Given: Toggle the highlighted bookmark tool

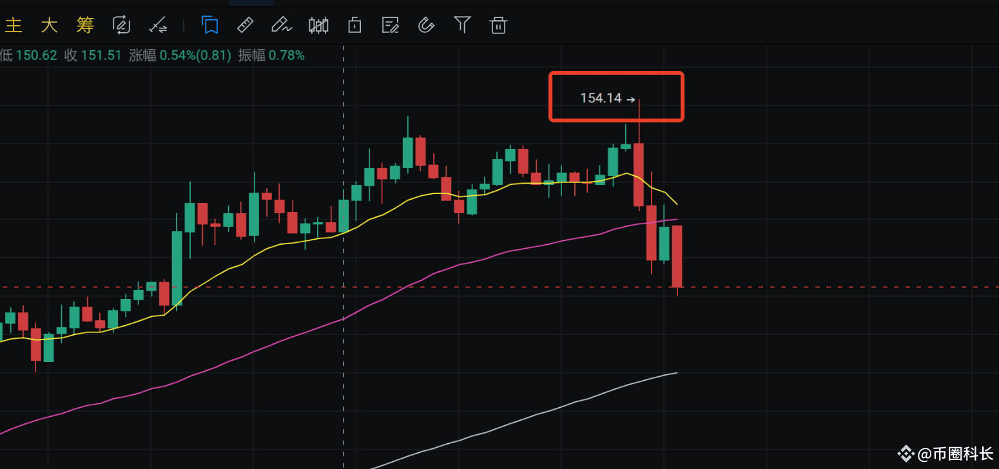Looking at the screenshot, I should pyautogui.click(x=209, y=24).
